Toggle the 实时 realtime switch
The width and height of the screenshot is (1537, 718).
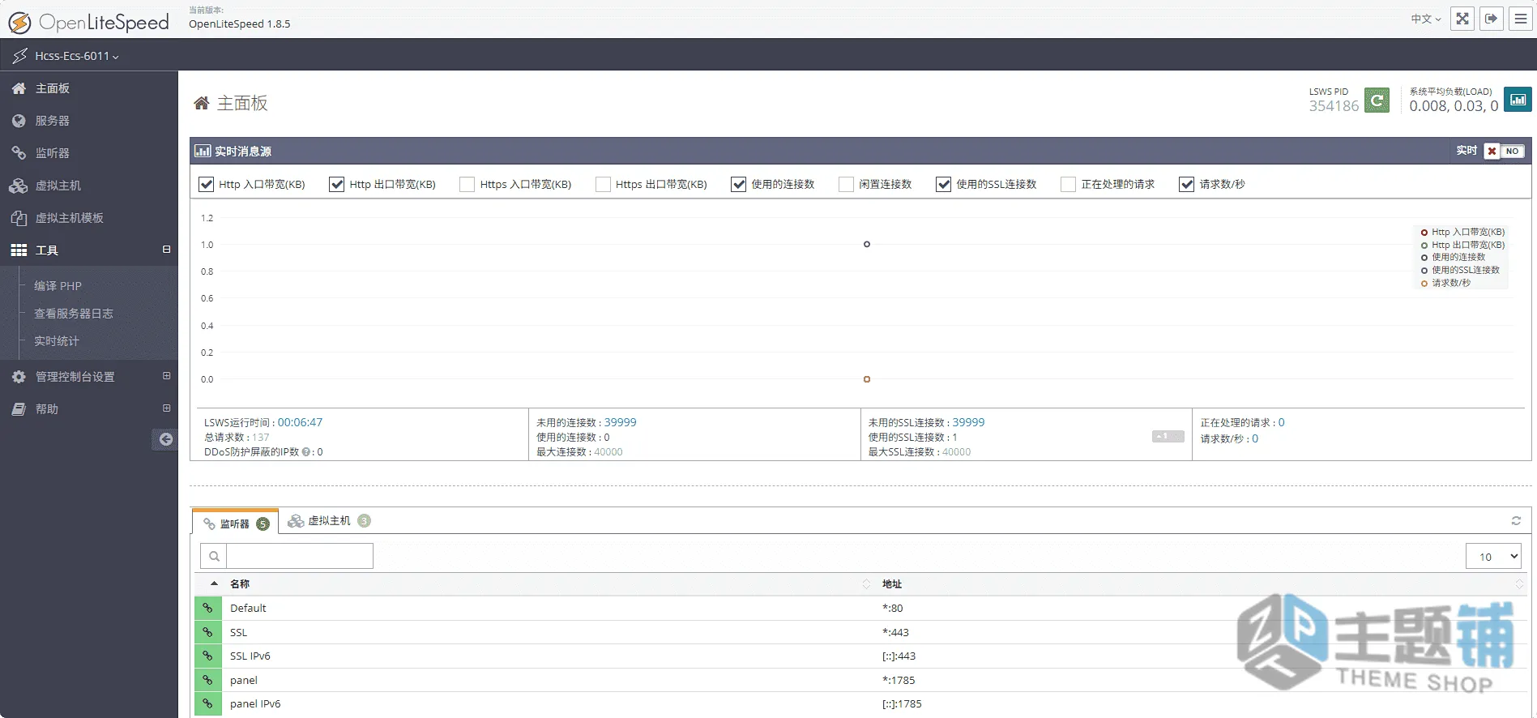coord(1504,151)
